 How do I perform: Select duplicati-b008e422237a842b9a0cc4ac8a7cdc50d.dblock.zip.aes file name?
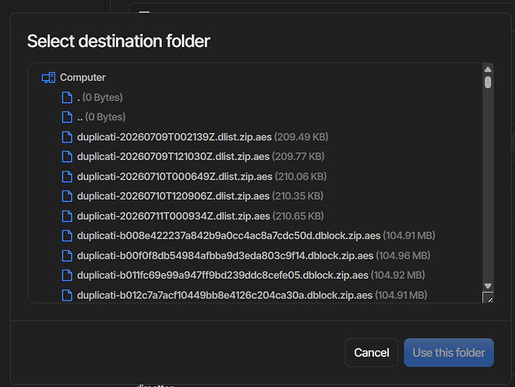228,235
